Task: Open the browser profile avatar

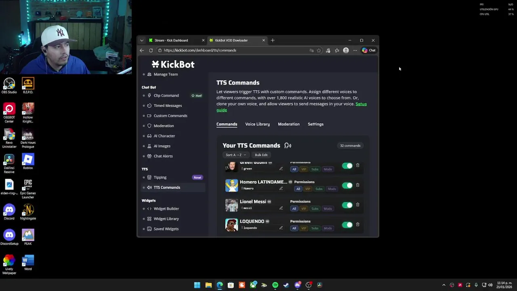Action: click(346, 51)
